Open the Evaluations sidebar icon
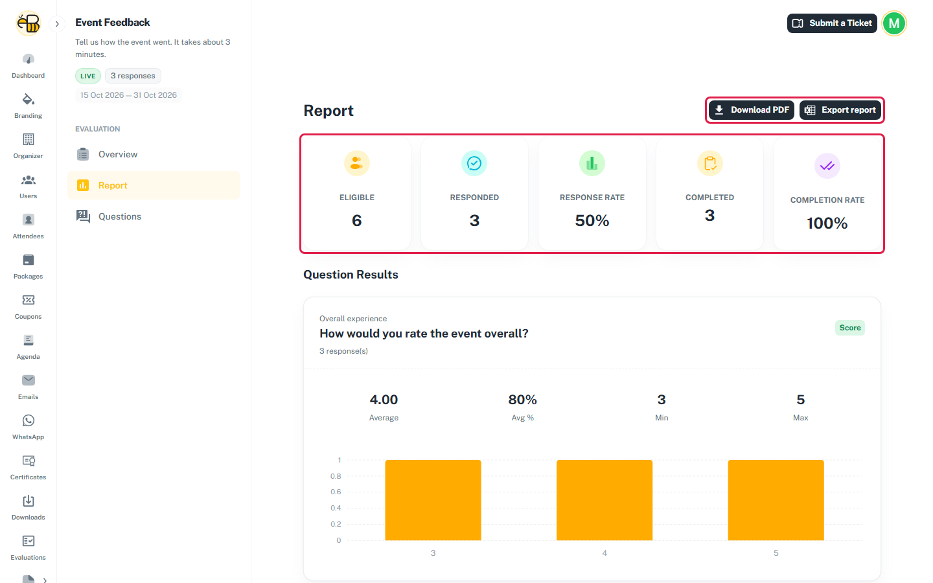The image size is (933, 583). point(29,542)
